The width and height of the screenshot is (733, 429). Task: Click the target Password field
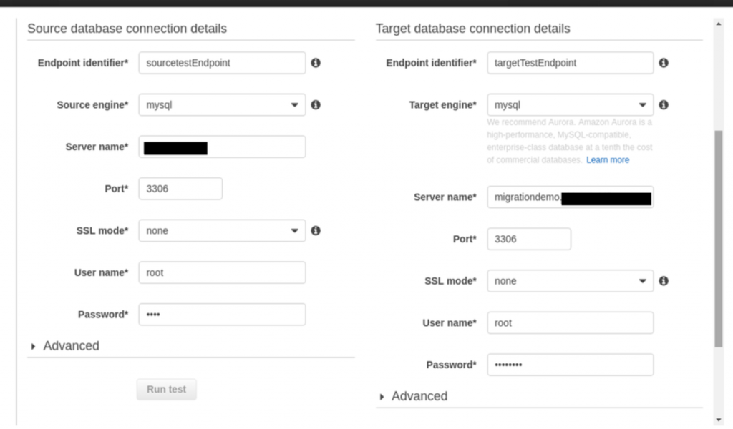[570, 364]
